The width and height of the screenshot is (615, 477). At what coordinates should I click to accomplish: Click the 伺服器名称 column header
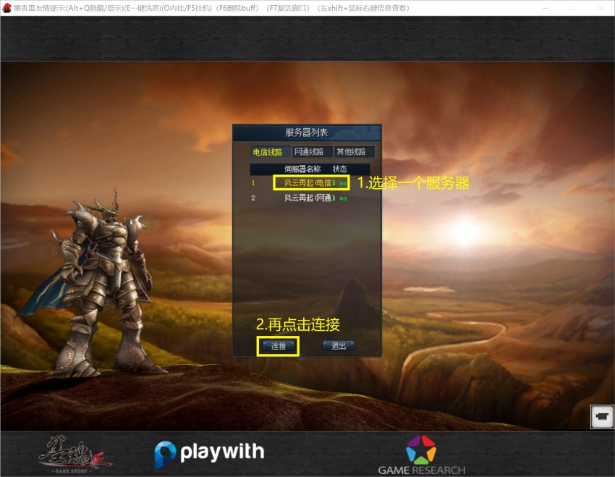click(302, 169)
